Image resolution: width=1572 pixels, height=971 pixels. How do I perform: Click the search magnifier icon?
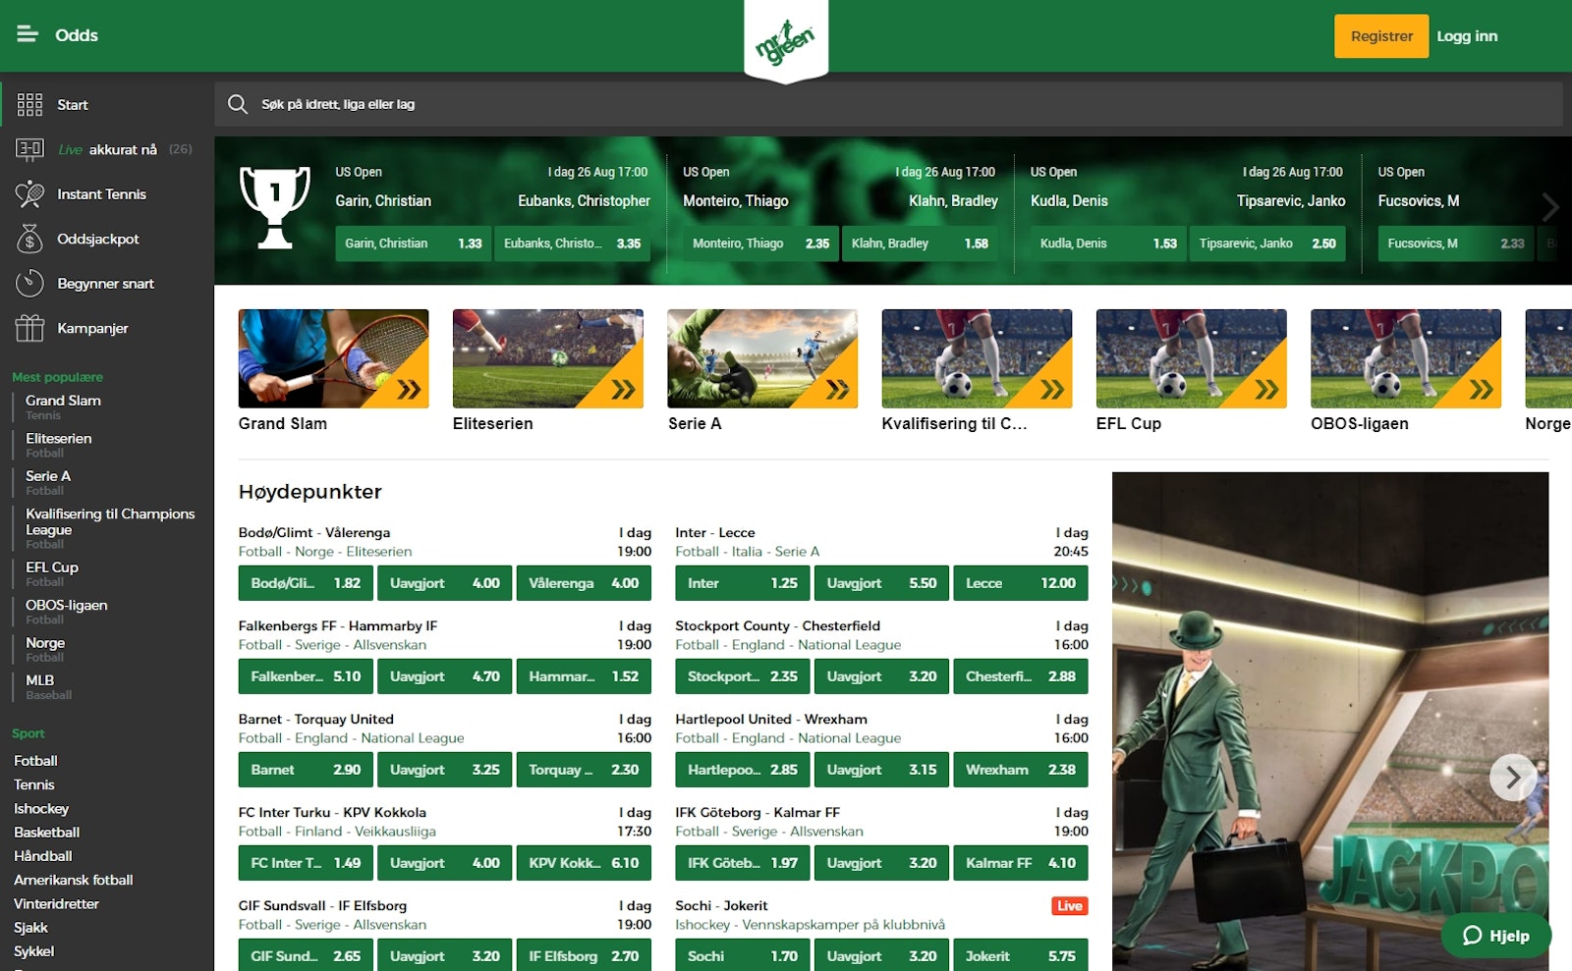(238, 103)
